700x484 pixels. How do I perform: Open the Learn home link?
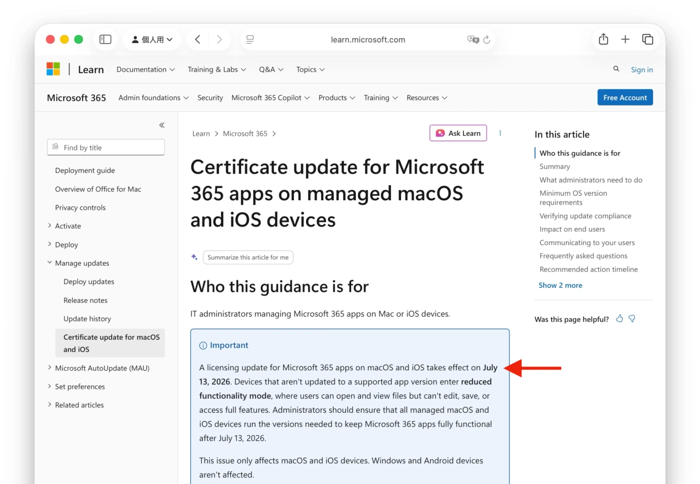tap(91, 69)
